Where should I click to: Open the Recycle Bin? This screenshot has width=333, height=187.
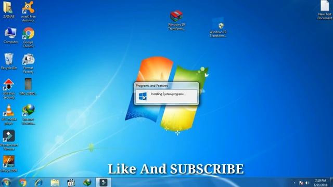(9, 61)
